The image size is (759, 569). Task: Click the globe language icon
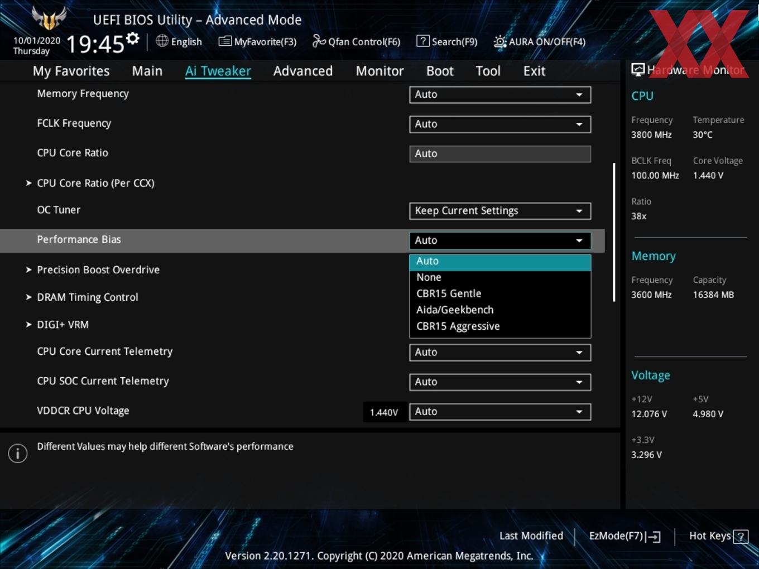click(162, 40)
